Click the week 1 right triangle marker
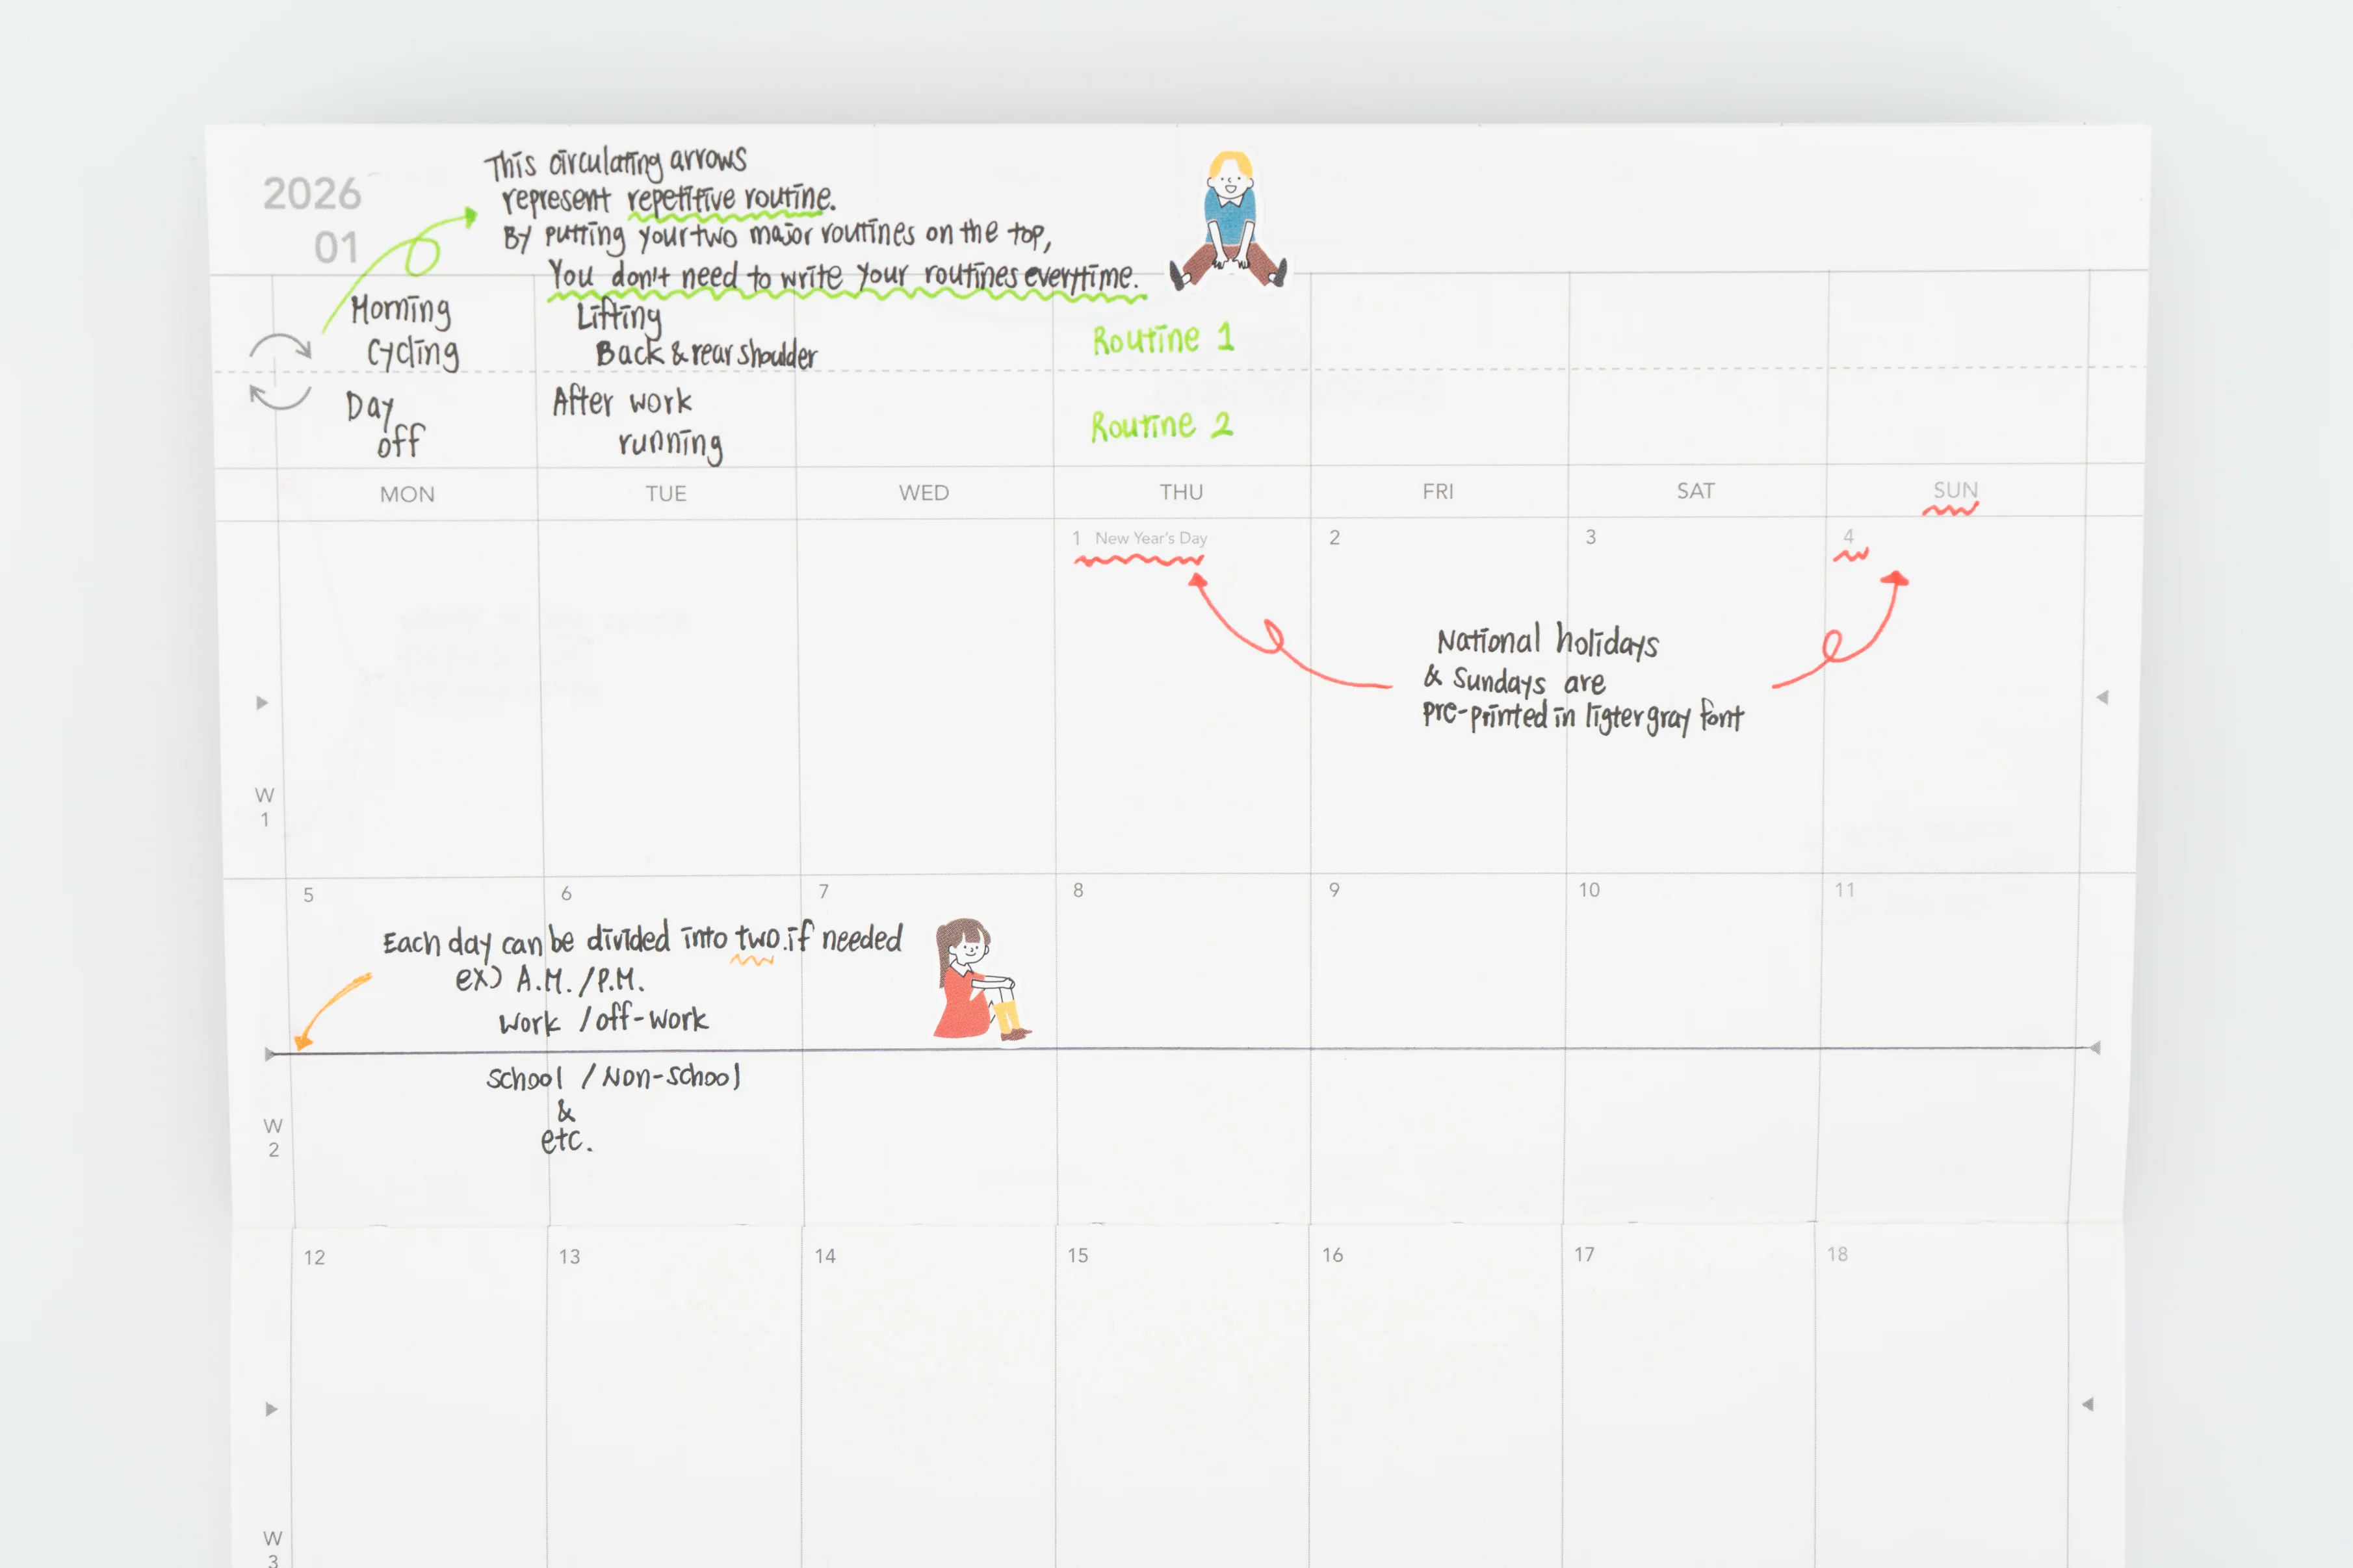The image size is (2353, 1568). (2102, 698)
